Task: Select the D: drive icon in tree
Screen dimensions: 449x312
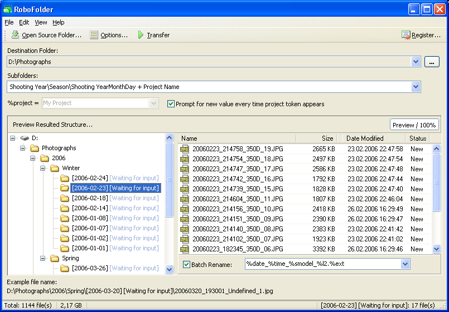Action: pos(25,138)
